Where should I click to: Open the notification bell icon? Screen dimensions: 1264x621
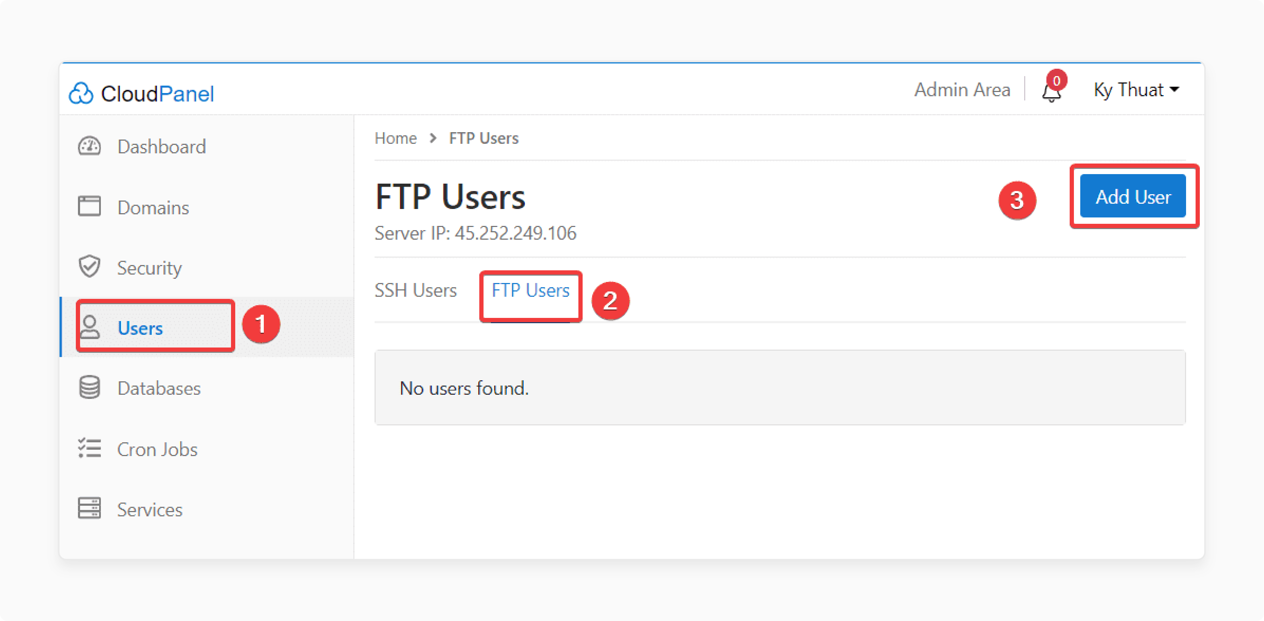click(x=1051, y=92)
